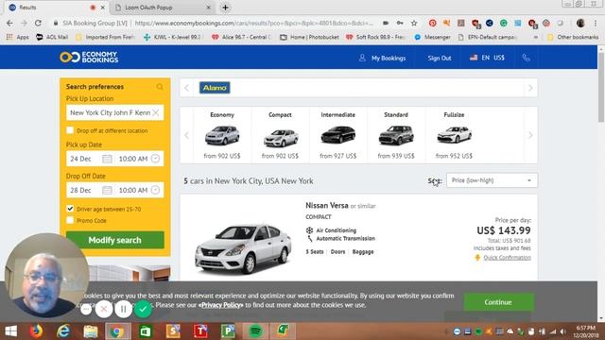The height and width of the screenshot is (340, 605).
Task: Click the Nissan Versa car image
Action: point(242,248)
